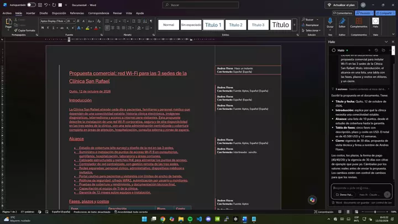Toggle underline (S) formatting
398x224 pixels.
click(53, 28)
